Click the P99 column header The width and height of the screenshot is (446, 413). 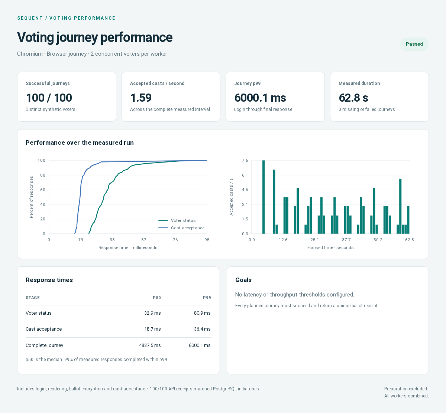click(x=207, y=298)
